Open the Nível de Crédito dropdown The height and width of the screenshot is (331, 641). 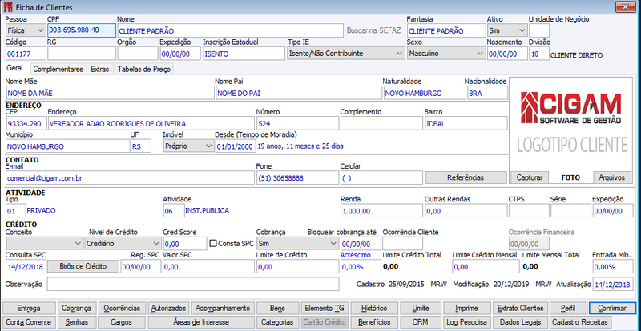point(123,244)
